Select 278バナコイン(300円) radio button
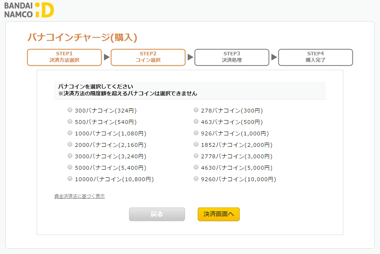 click(196, 110)
